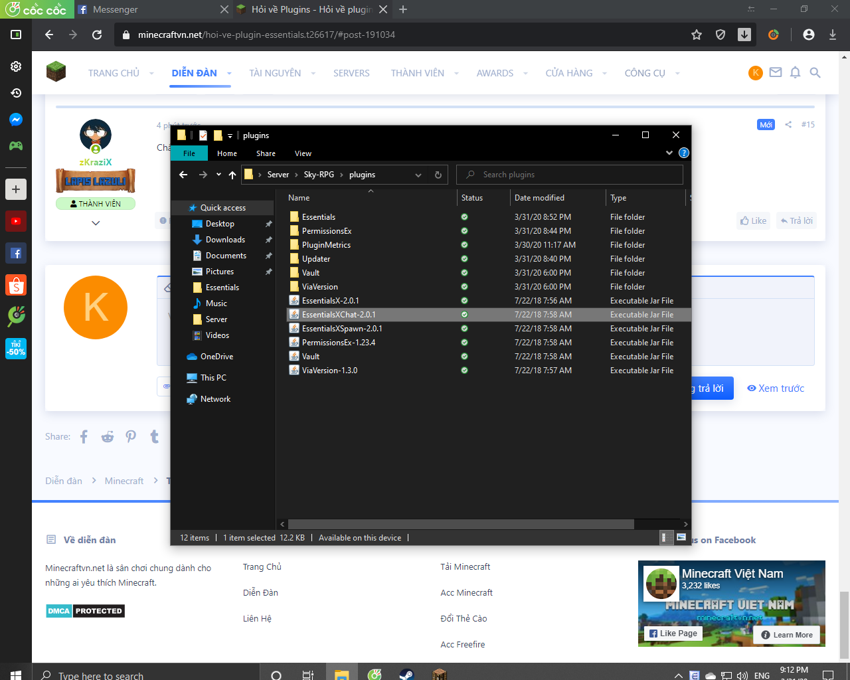Expand the CÔNG CỤ nav dropdown arrow
Image resolution: width=850 pixels, height=680 pixels.
point(677,73)
